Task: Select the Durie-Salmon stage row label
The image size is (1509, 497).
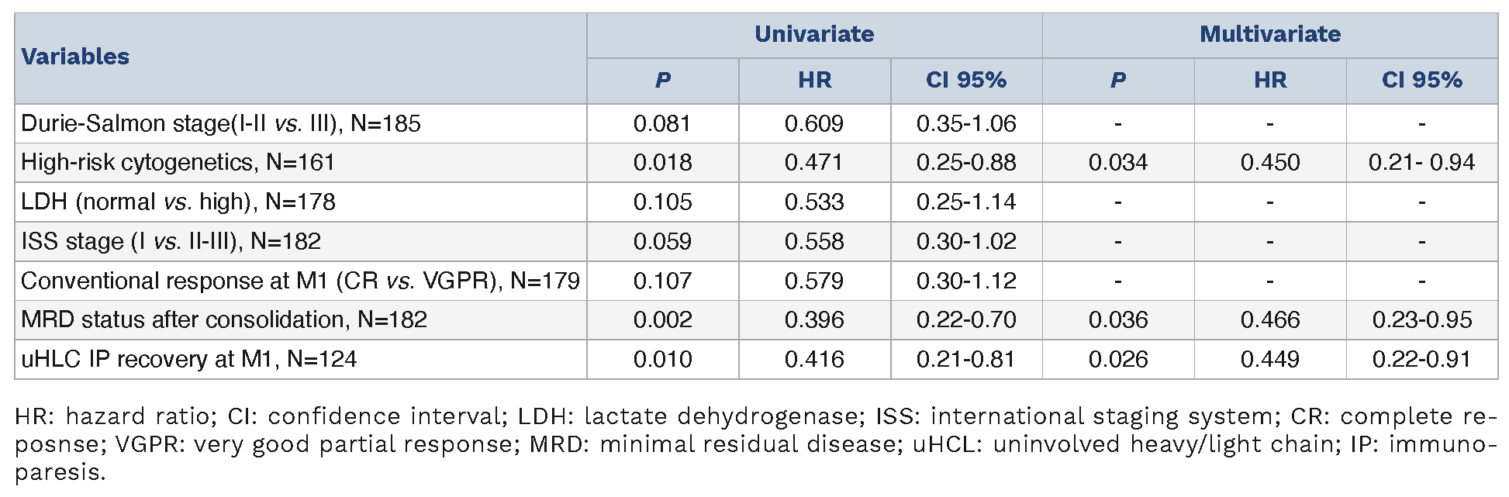Action: coord(221,123)
